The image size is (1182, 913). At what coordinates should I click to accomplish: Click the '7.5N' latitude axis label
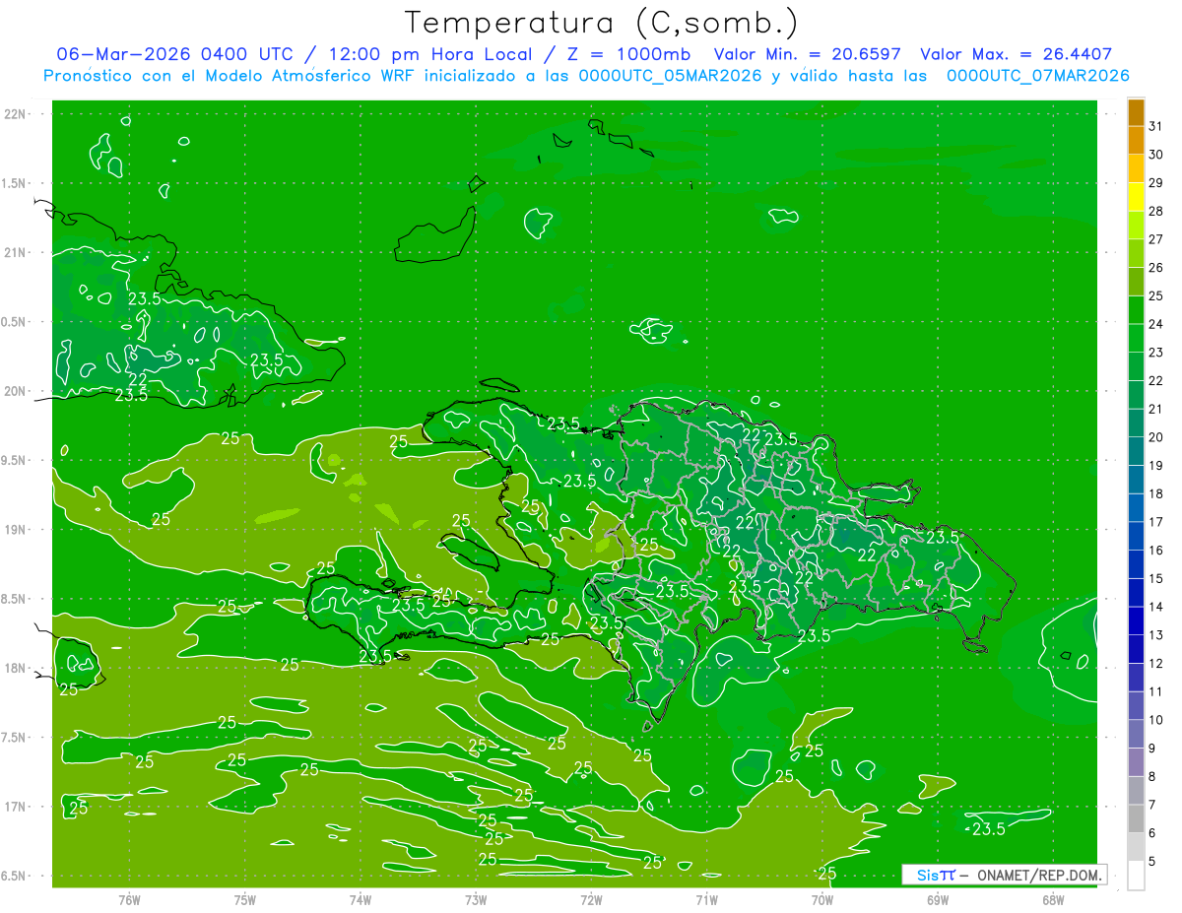click(14, 738)
